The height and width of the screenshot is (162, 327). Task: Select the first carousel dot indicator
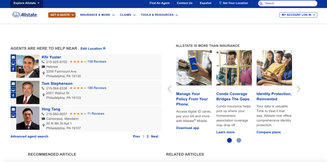click(229, 140)
